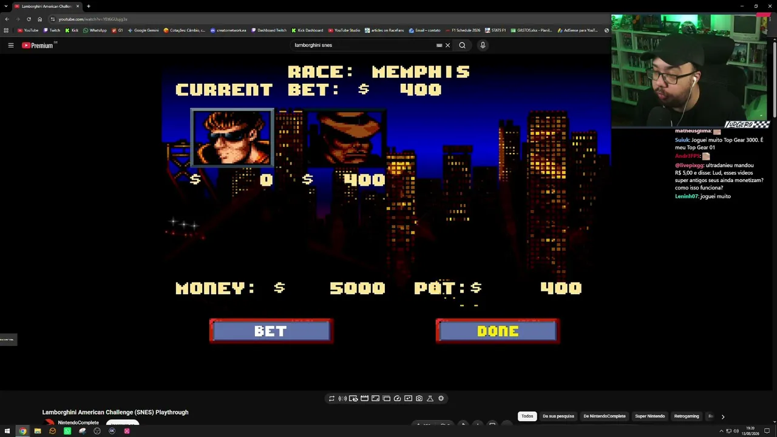Show hidden system tray icons
Viewport: 777px width, 437px height.
click(x=721, y=431)
